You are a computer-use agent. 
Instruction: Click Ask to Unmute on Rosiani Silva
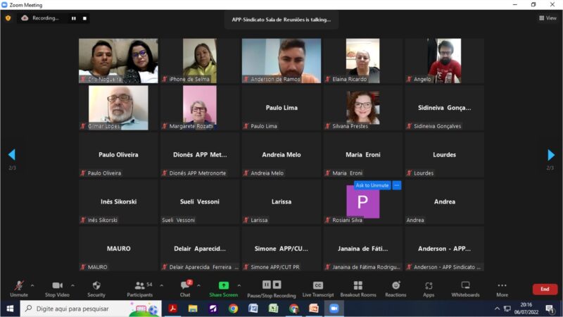coord(372,185)
